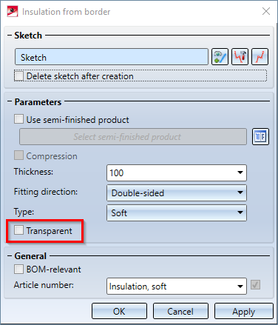The width and height of the screenshot is (278, 325).
Task: Expand the Article number combo box
Action: pyautogui.click(x=177, y=287)
